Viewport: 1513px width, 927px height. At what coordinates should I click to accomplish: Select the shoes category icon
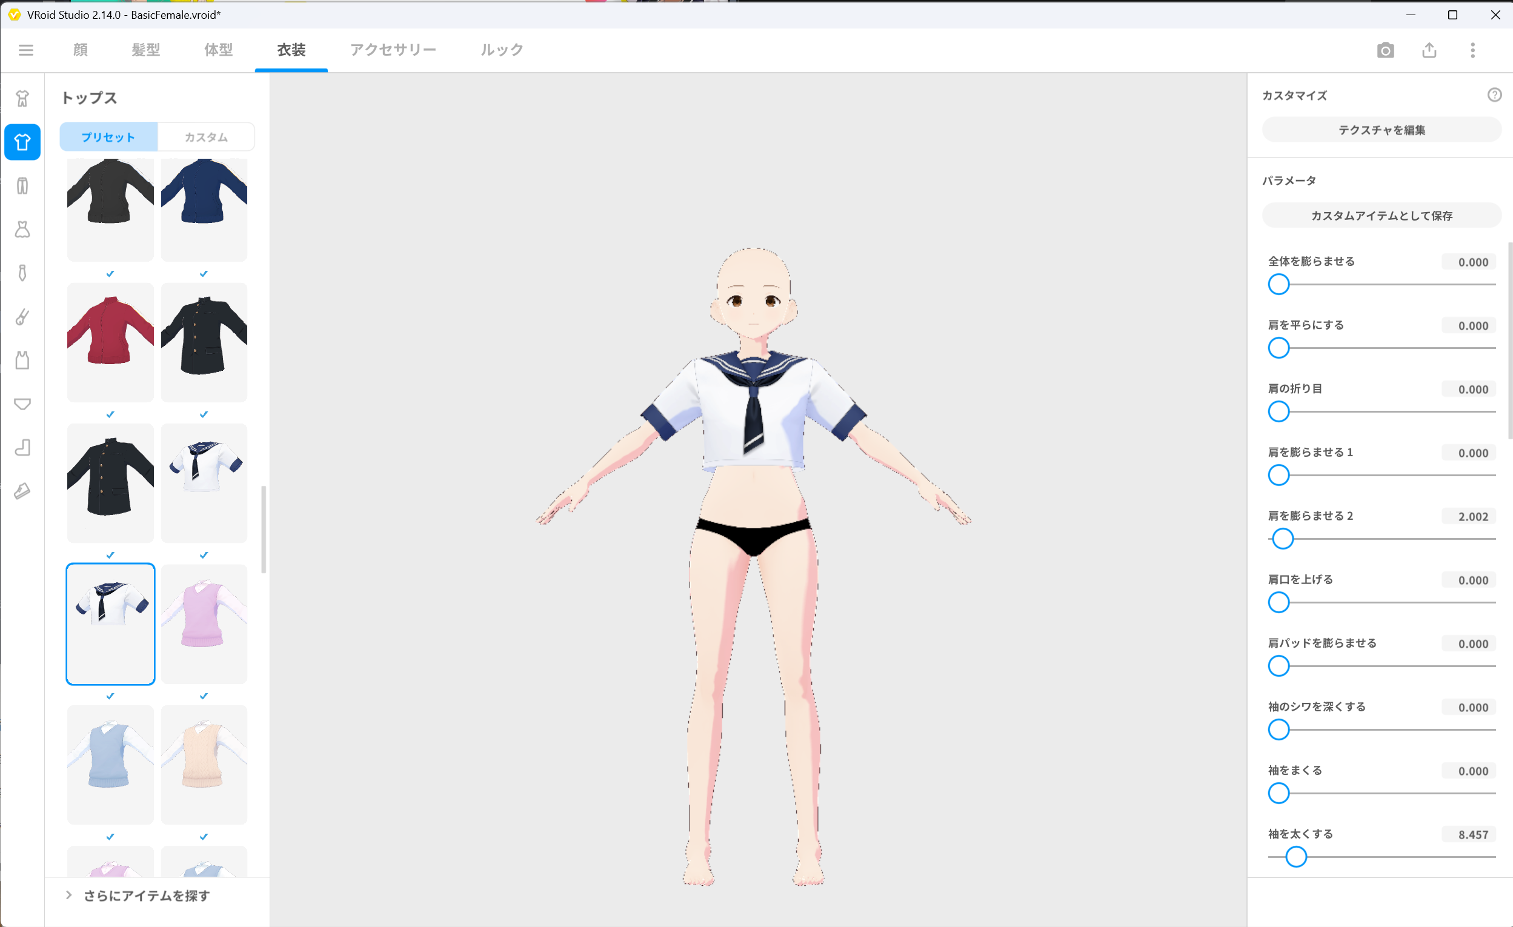click(x=22, y=491)
